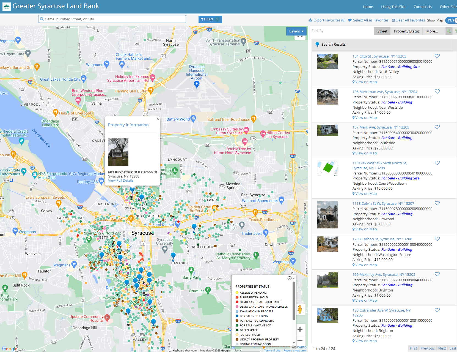457x352 pixels.
Task: Click the Battery World shopping marker
Action: coord(193,119)
